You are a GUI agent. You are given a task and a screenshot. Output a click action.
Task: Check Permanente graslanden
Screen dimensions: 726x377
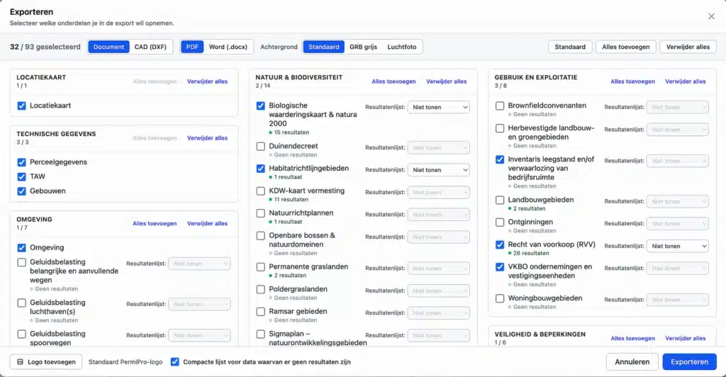click(261, 267)
